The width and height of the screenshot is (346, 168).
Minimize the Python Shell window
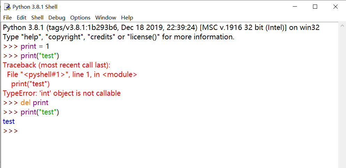(x=295, y=7)
